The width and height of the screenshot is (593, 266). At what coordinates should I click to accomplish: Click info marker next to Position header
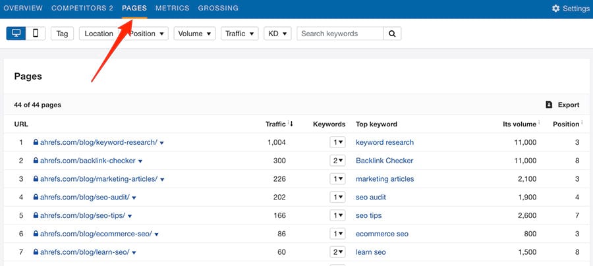(582, 122)
